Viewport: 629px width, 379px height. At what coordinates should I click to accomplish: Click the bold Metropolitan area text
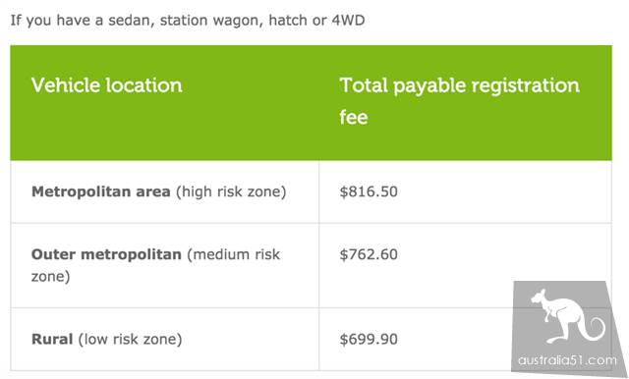[100, 191]
